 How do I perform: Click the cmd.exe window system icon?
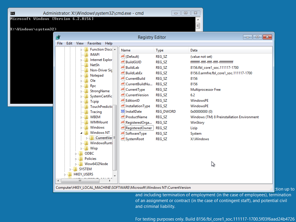point(13,13)
